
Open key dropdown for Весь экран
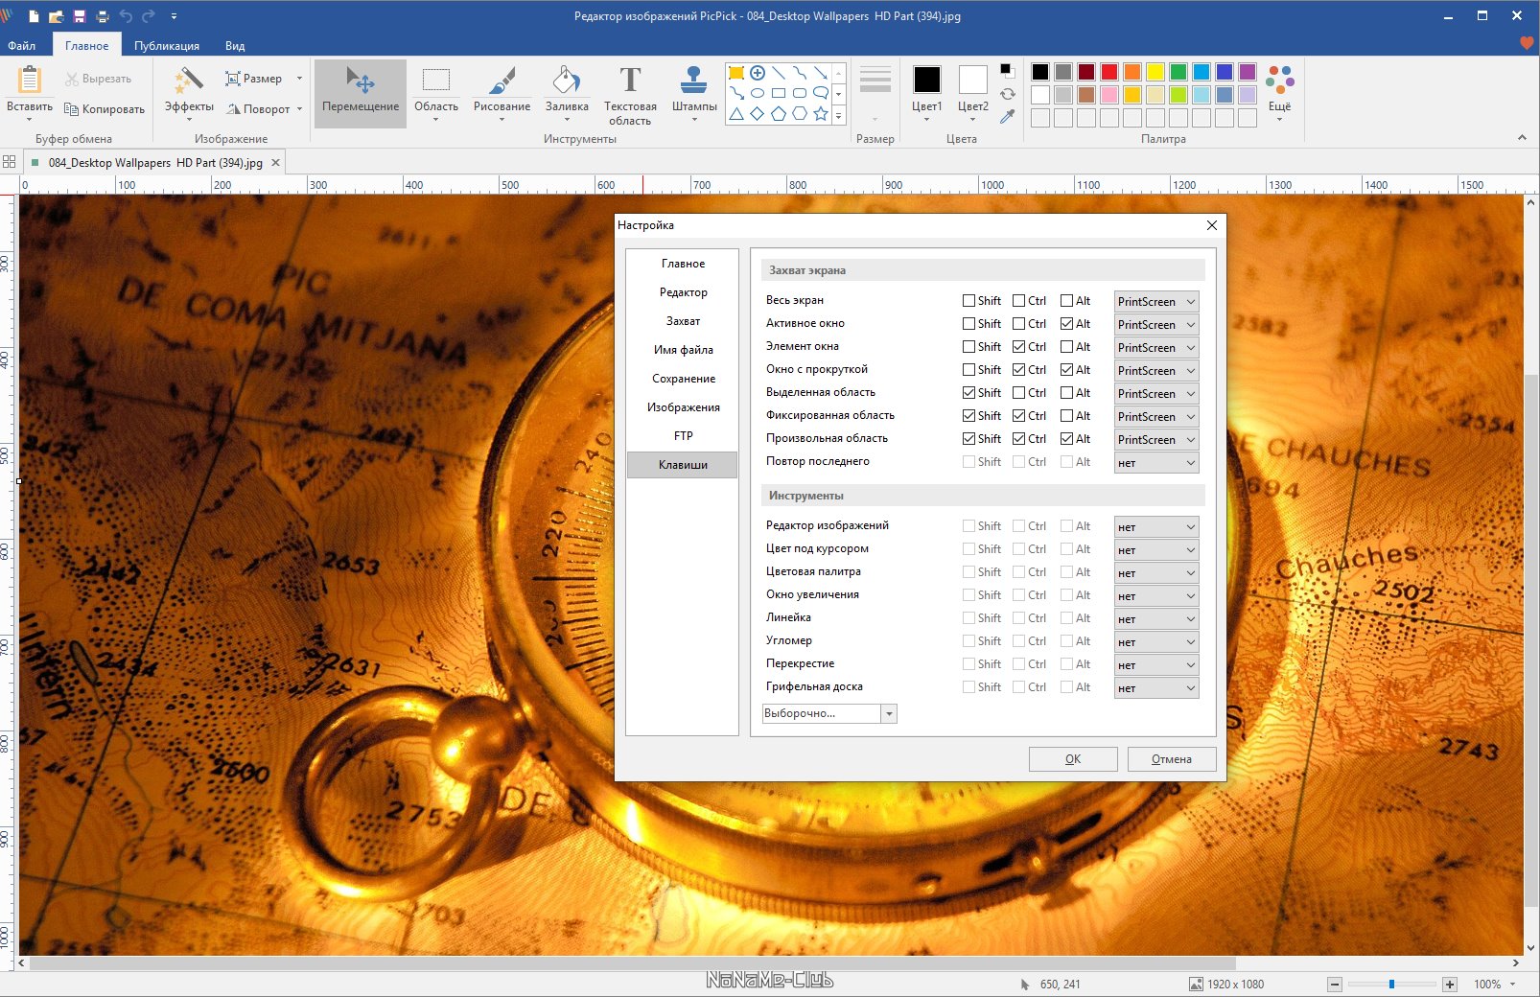pyautogui.click(x=1156, y=301)
